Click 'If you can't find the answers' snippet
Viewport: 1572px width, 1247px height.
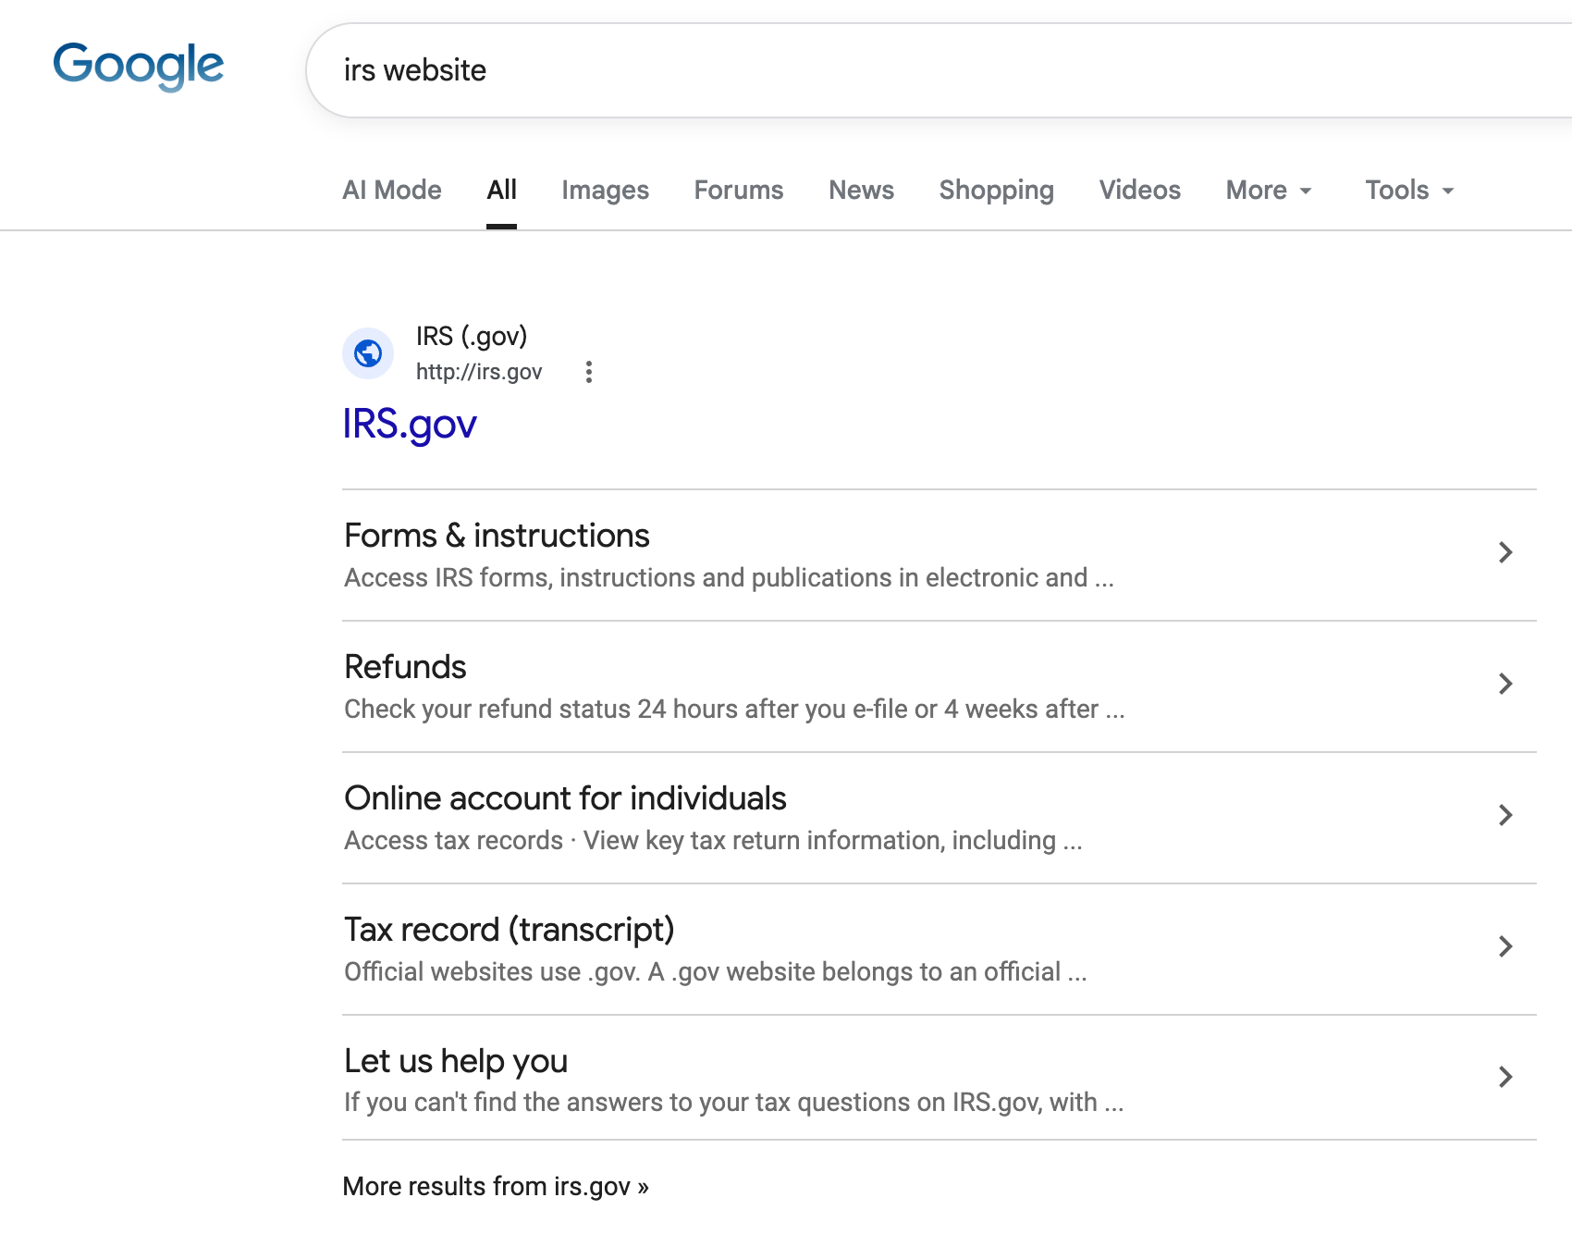(x=733, y=1102)
